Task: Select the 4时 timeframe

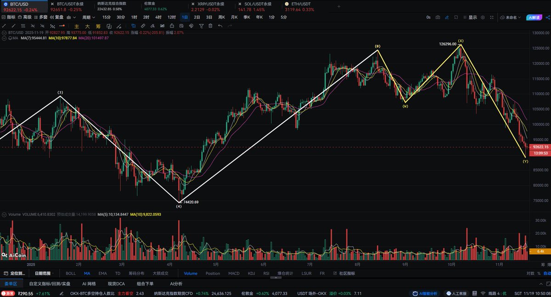Action: tap(158, 17)
